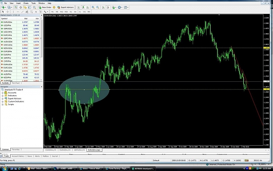273x171 pixels.
Task: Open the Tools menu
Action: 34,3
